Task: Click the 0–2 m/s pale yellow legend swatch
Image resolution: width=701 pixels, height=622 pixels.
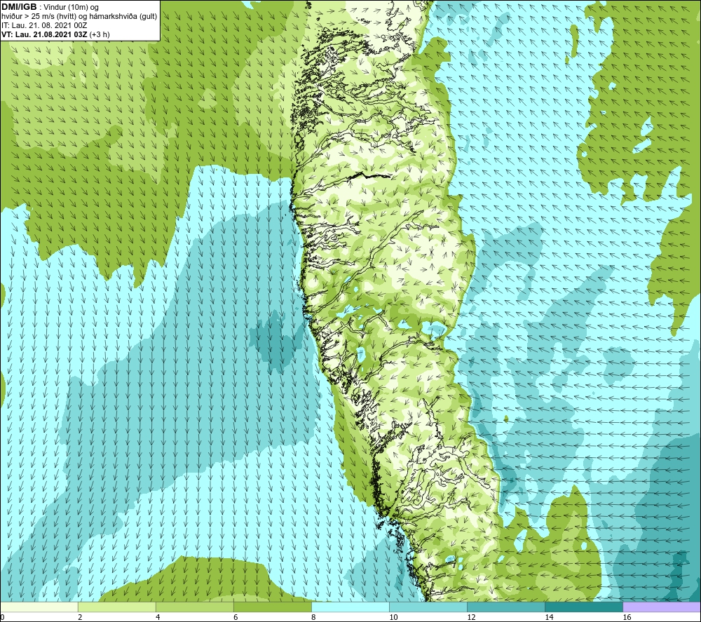Action: coord(39,607)
